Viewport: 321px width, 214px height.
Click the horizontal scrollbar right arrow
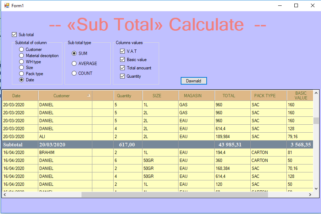pyautogui.click(x=310, y=194)
